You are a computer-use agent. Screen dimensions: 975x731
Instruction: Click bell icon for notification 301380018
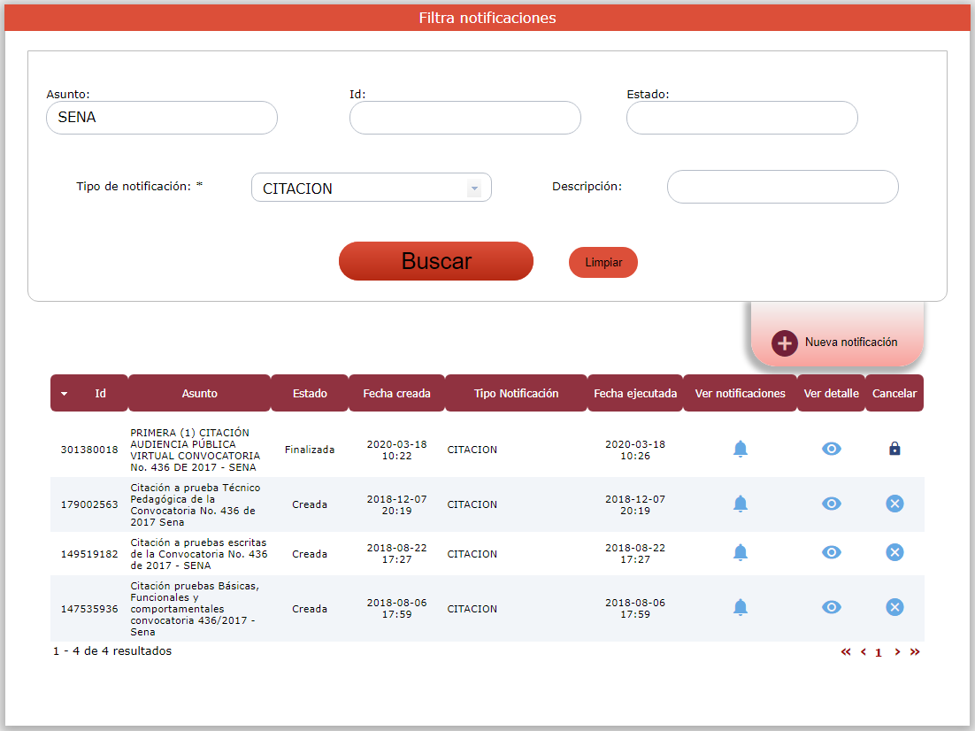coord(741,449)
